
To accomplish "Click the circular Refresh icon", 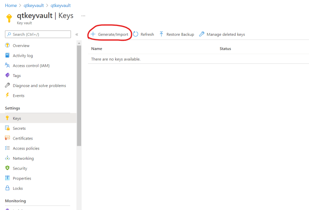I will point(136,34).
